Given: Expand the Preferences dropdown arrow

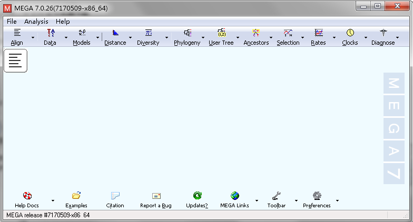Looking at the screenshot, I should tap(337, 201).
